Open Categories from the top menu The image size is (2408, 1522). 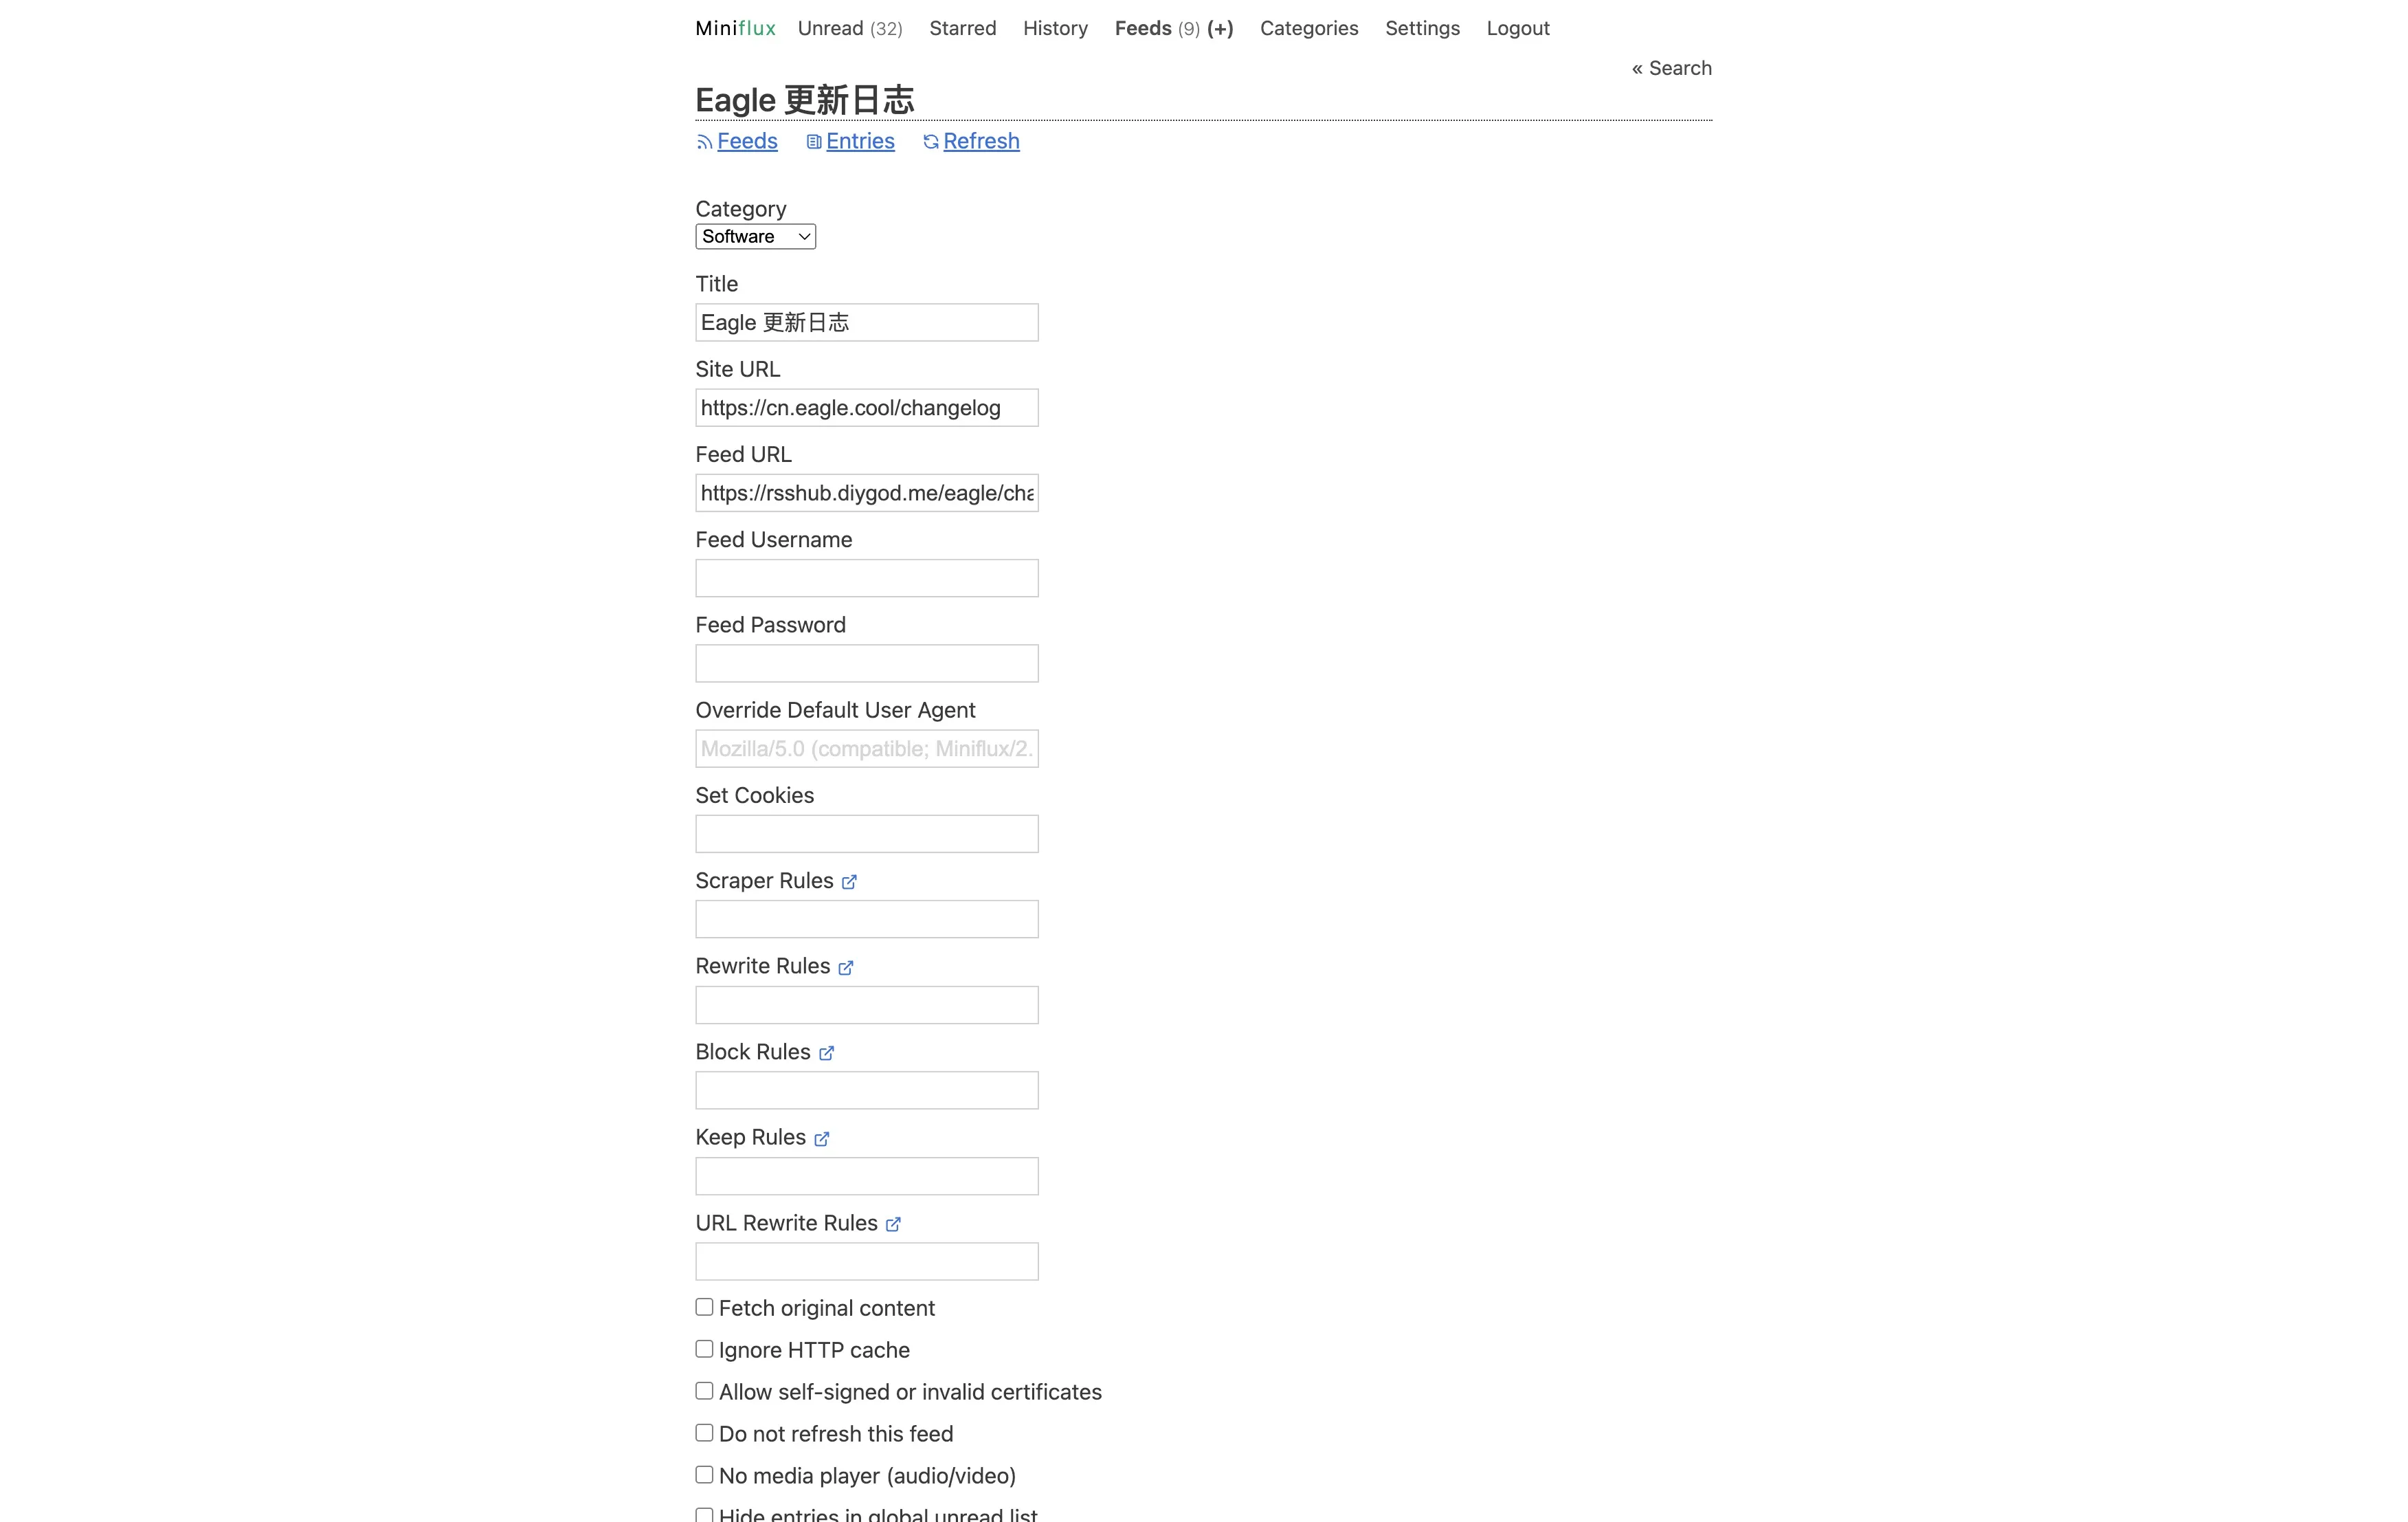(x=1309, y=28)
